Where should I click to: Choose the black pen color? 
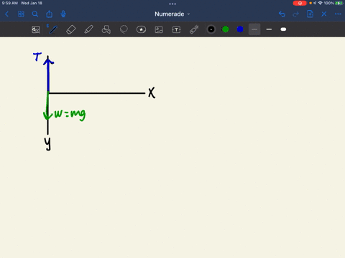(x=211, y=29)
